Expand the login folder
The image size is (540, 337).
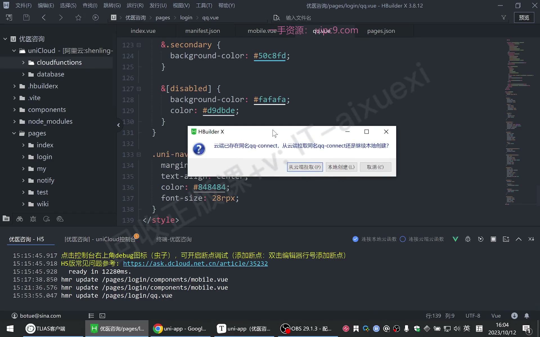(x=23, y=157)
